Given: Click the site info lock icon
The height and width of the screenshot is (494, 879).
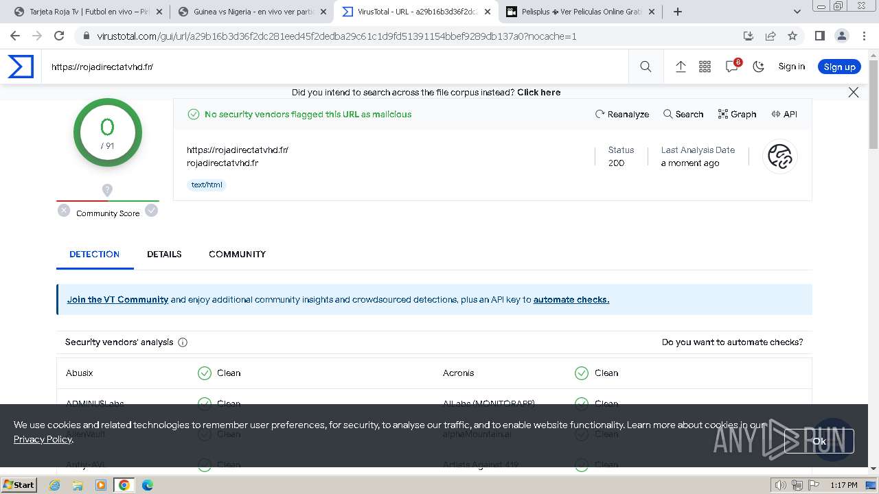Looking at the screenshot, I should pyautogui.click(x=86, y=36).
